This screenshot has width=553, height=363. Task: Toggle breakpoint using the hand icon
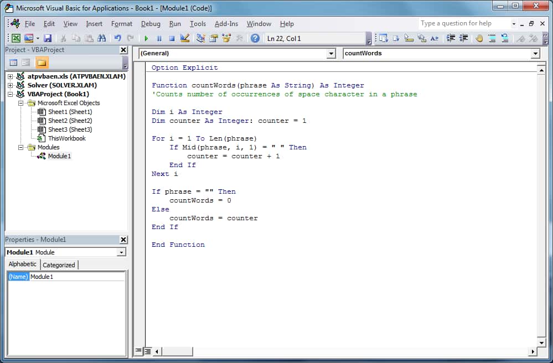479,38
